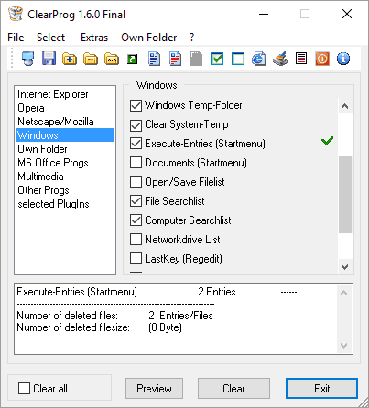Select Opera in category list
369x408 pixels.
pos(65,108)
